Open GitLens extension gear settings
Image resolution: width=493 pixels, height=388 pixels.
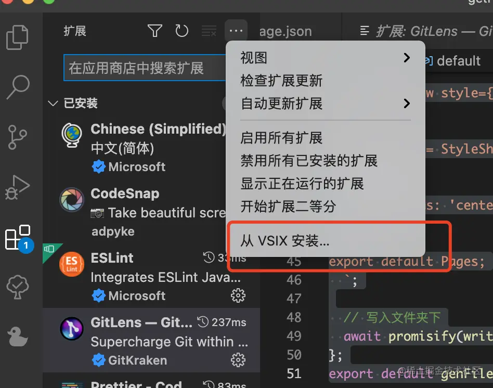[238, 360]
